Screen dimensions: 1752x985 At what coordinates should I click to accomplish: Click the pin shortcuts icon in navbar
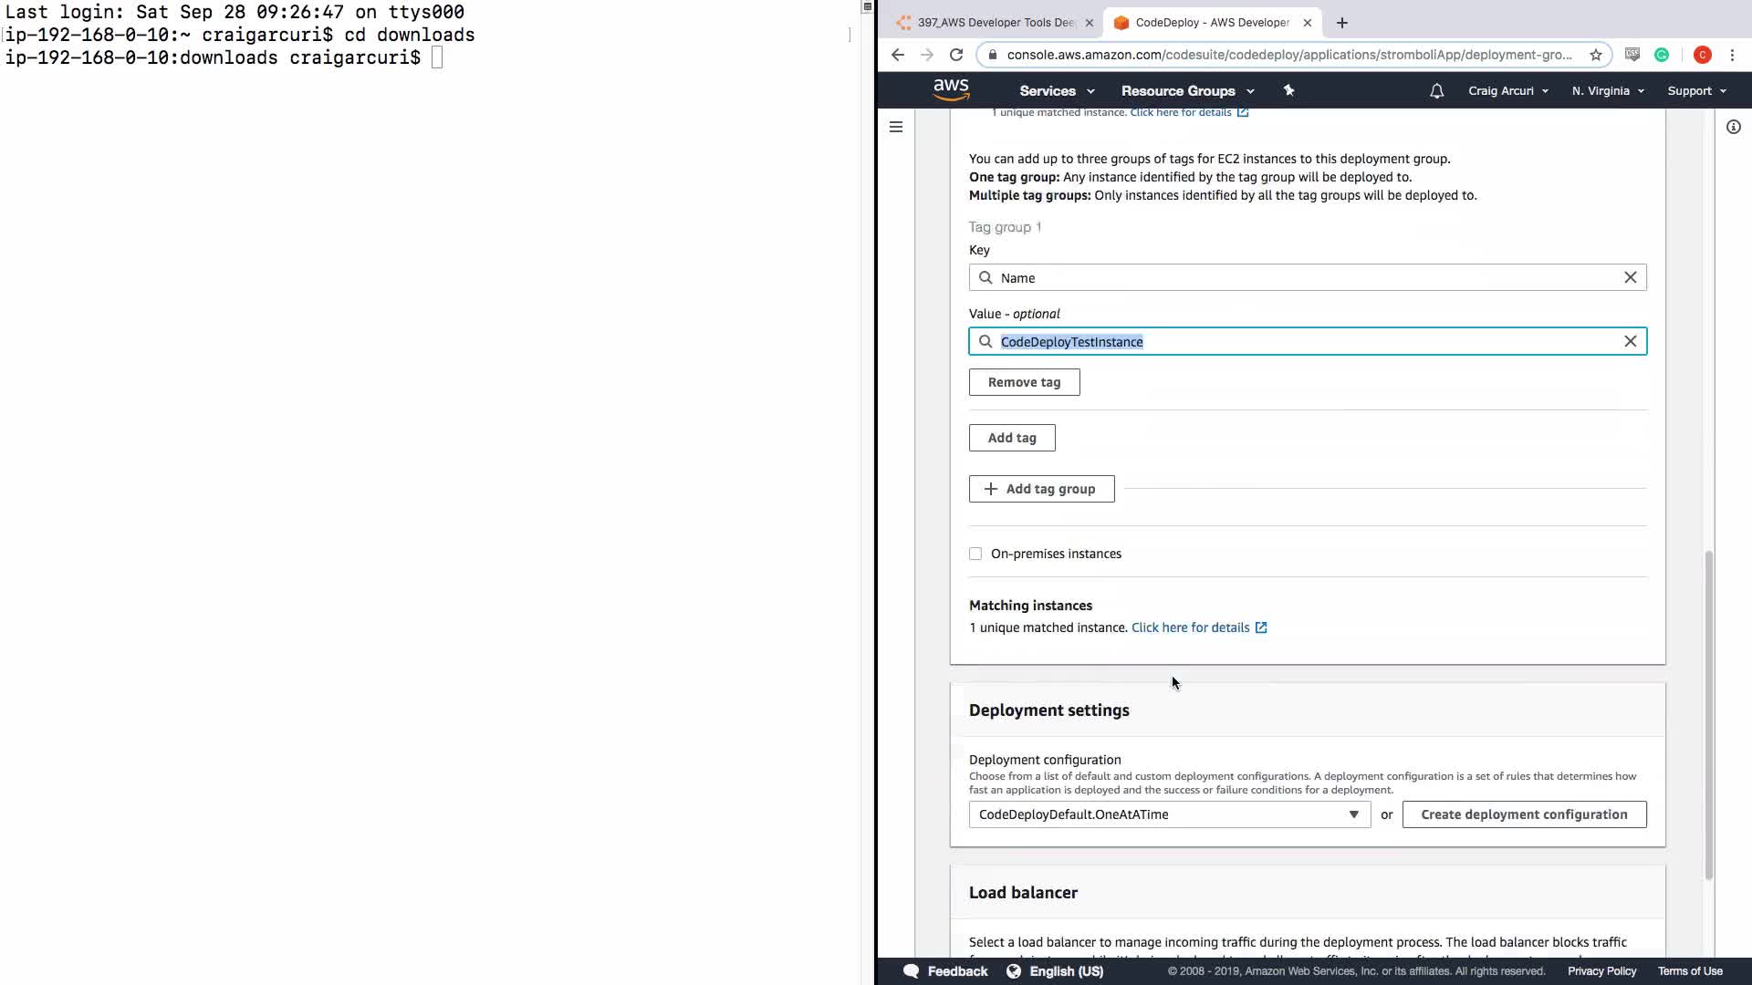pos(1288,90)
